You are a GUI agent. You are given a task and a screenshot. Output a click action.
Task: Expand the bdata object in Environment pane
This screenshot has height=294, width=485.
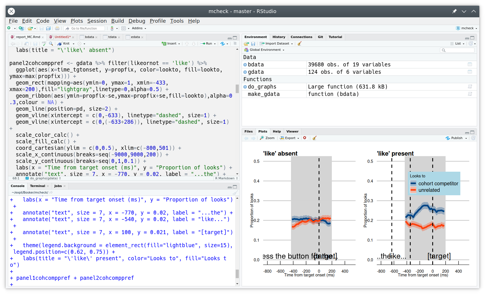coord(245,64)
